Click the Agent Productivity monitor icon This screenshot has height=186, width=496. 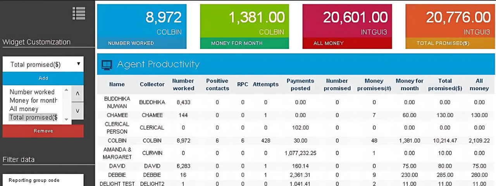pyautogui.click(x=107, y=64)
